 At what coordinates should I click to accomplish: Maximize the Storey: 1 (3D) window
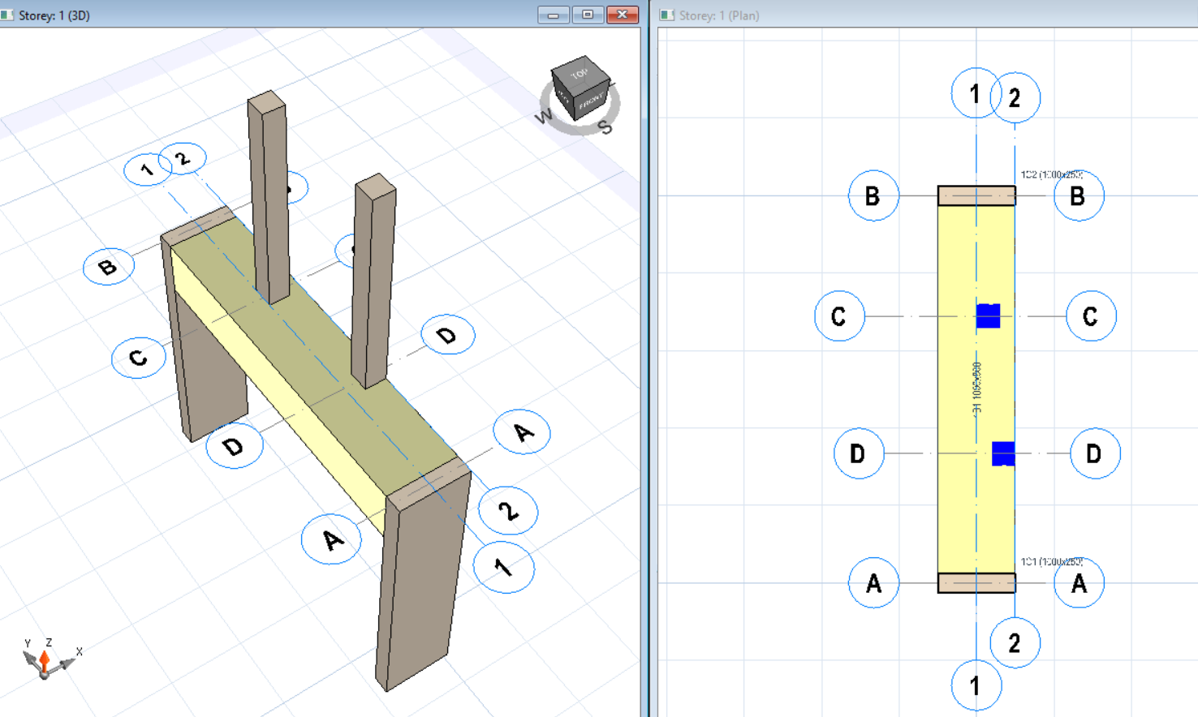tap(588, 15)
